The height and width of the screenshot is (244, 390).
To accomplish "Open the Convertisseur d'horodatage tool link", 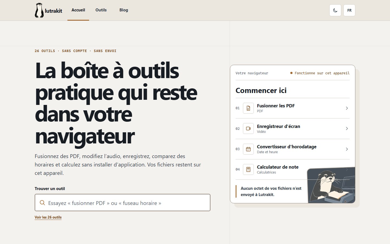I will (x=292, y=149).
